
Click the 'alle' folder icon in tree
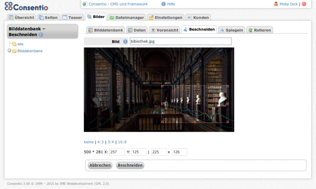14,44
